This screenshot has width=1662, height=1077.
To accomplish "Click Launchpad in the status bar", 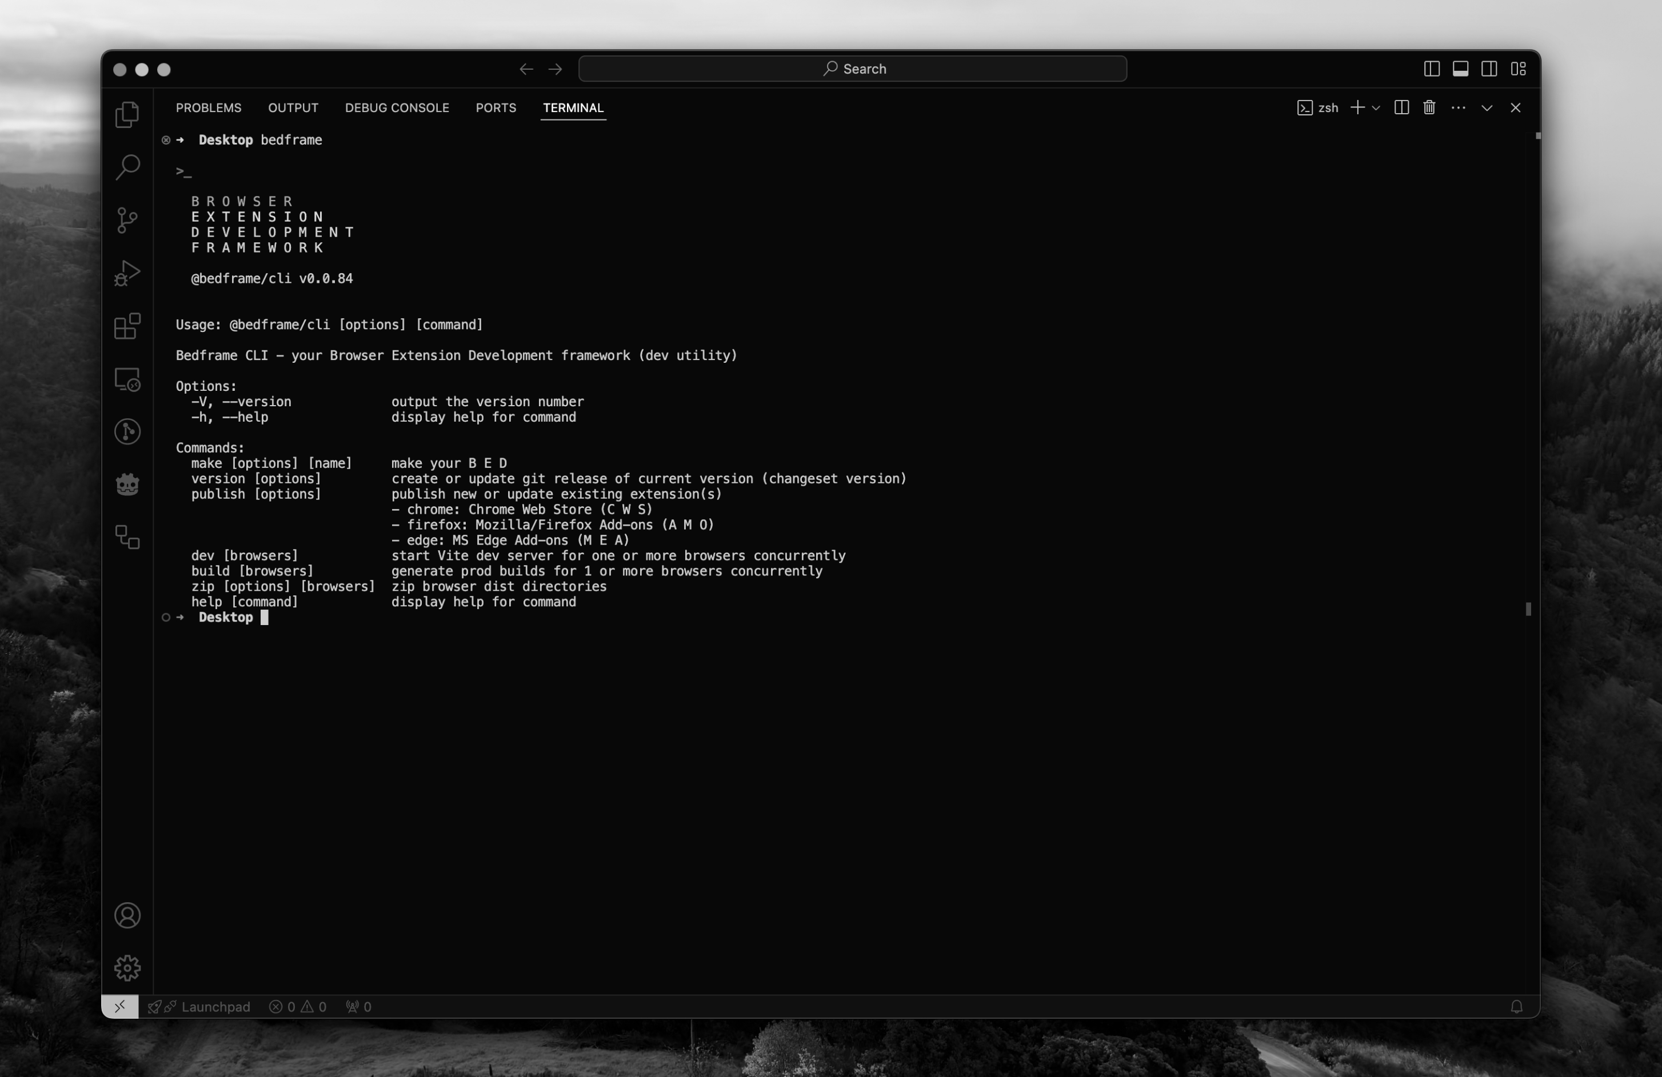I will point(199,1007).
